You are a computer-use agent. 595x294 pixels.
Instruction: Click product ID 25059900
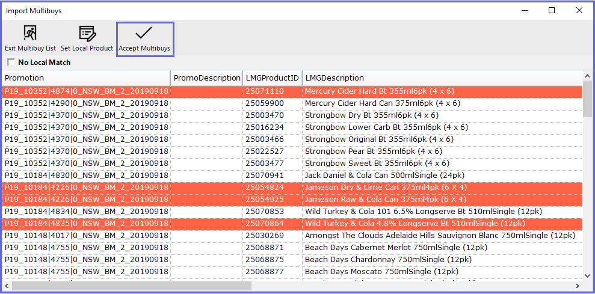(x=265, y=103)
